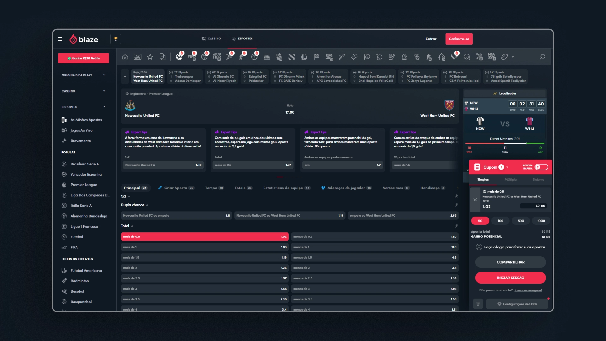The image size is (606, 341).
Task: Open As Minhas Apostas icon in sidebar
Action: pos(64,120)
